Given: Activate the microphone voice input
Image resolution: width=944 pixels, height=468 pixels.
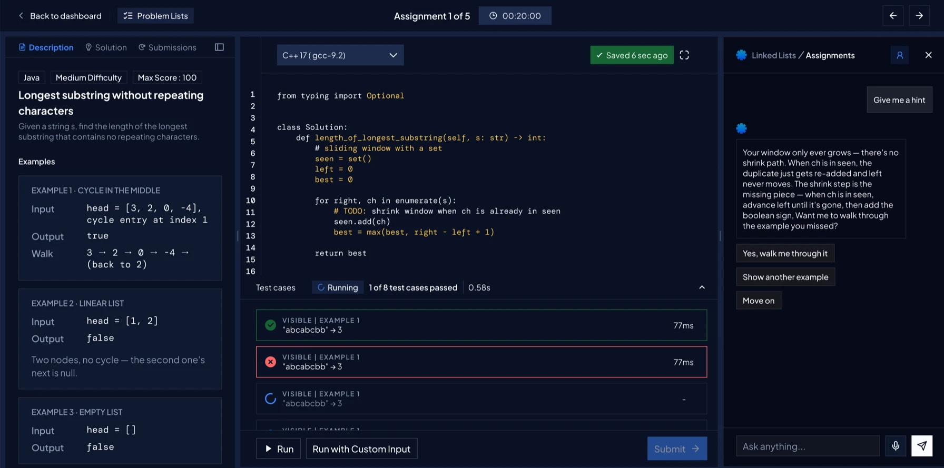Looking at the screenshot, I should (896, 446).
